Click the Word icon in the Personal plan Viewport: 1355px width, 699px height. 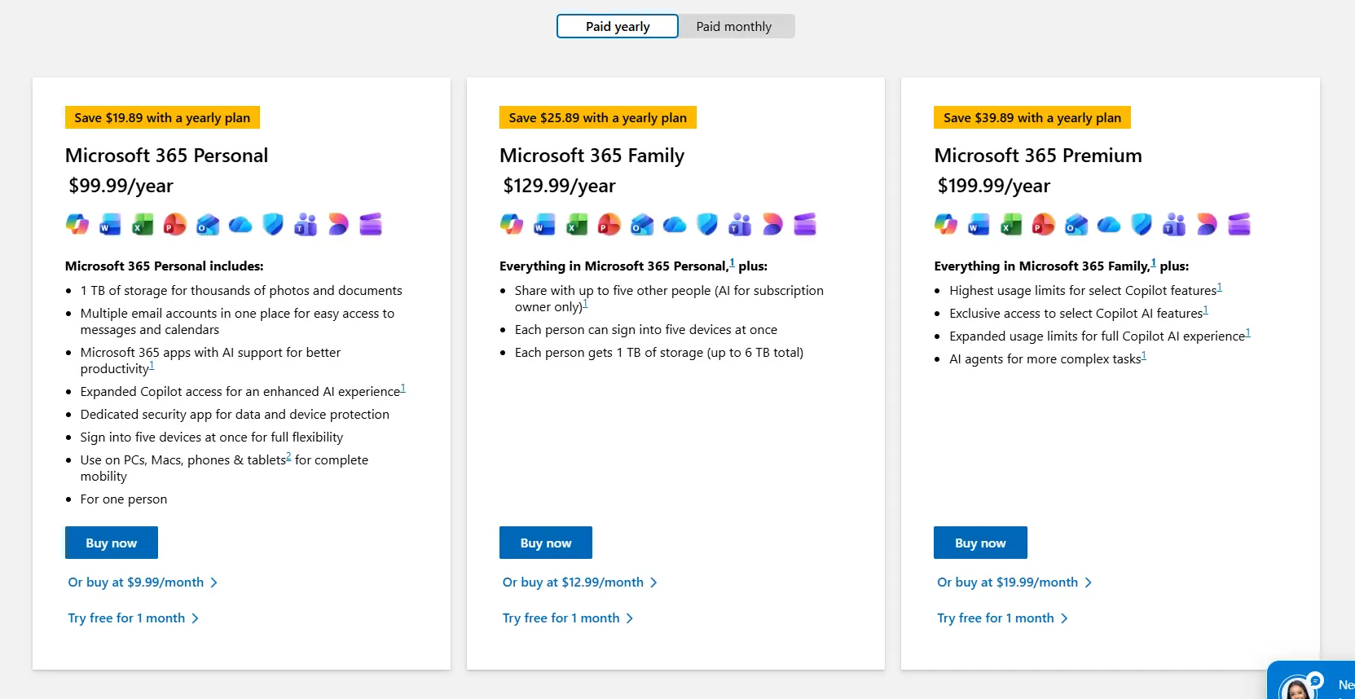pos(110,224)
